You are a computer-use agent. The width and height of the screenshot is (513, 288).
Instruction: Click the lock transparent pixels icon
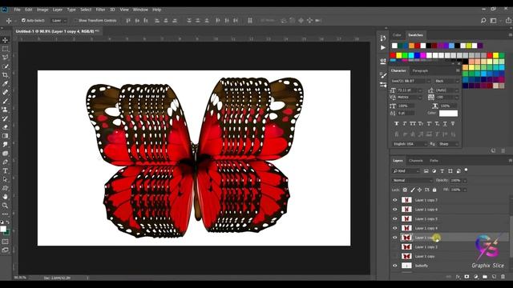point(405,190)
